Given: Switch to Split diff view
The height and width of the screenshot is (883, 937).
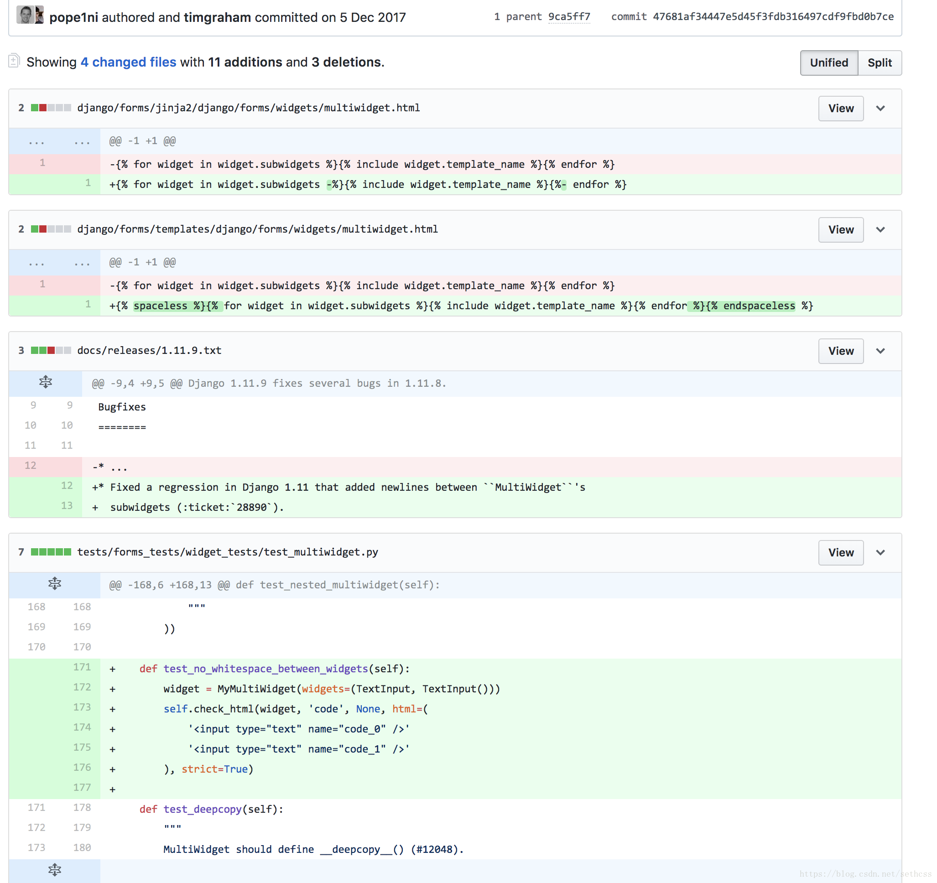Looking at the screenshot, I should pos(880,62).
